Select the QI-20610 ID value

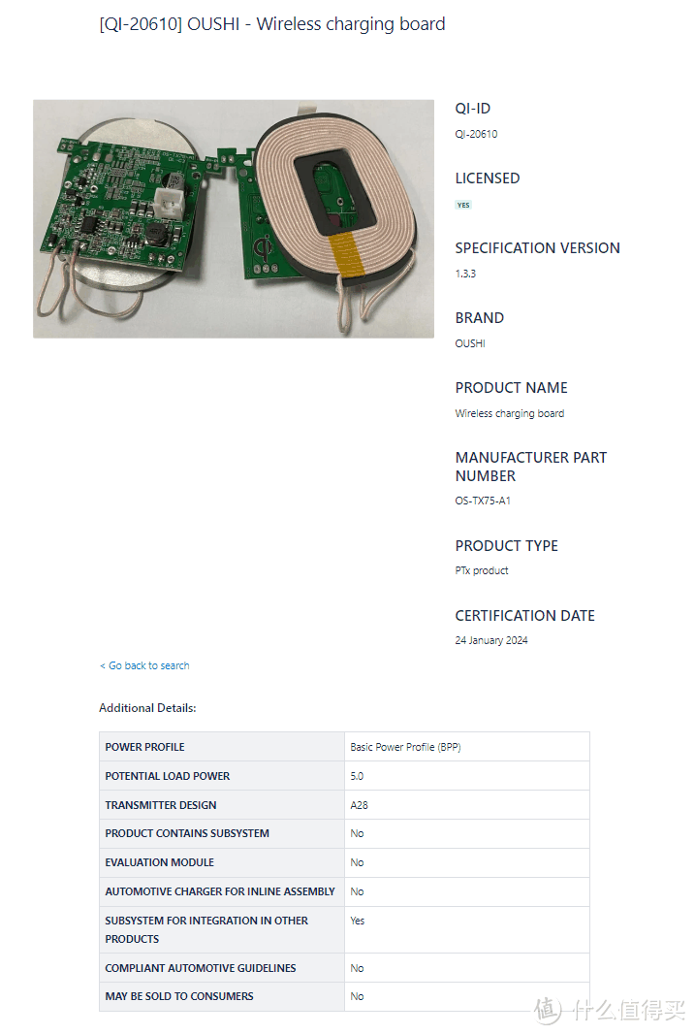[476, 134]
